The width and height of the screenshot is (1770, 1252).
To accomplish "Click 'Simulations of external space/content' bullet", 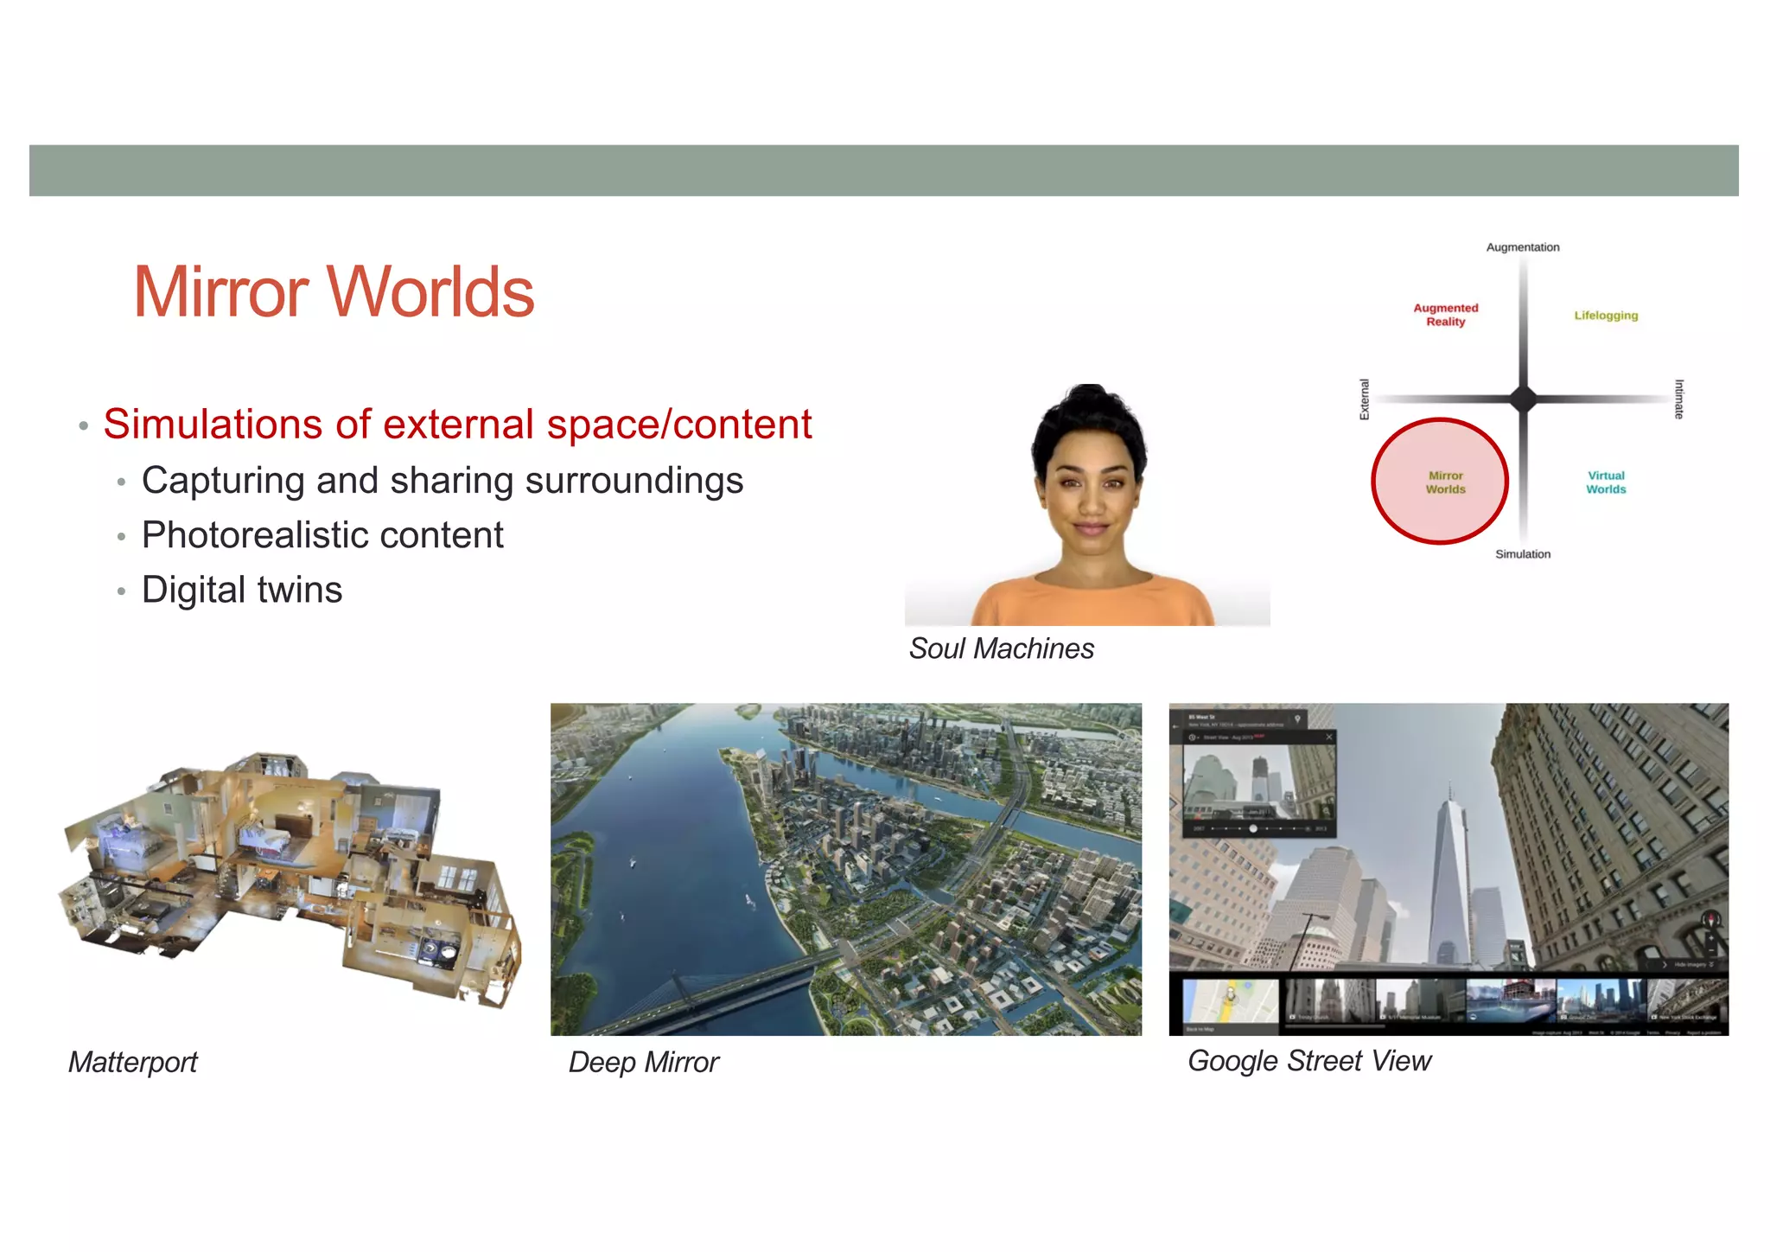I will 457,425.
